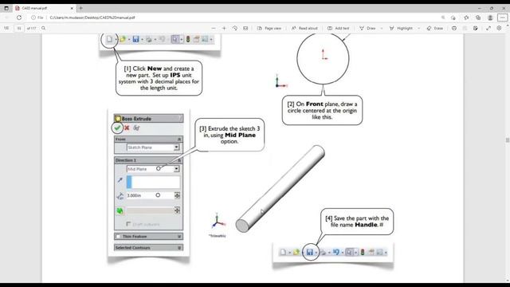Click the detailed preview glasses icon
Viewport: 510px width, 287px height.
136,128
